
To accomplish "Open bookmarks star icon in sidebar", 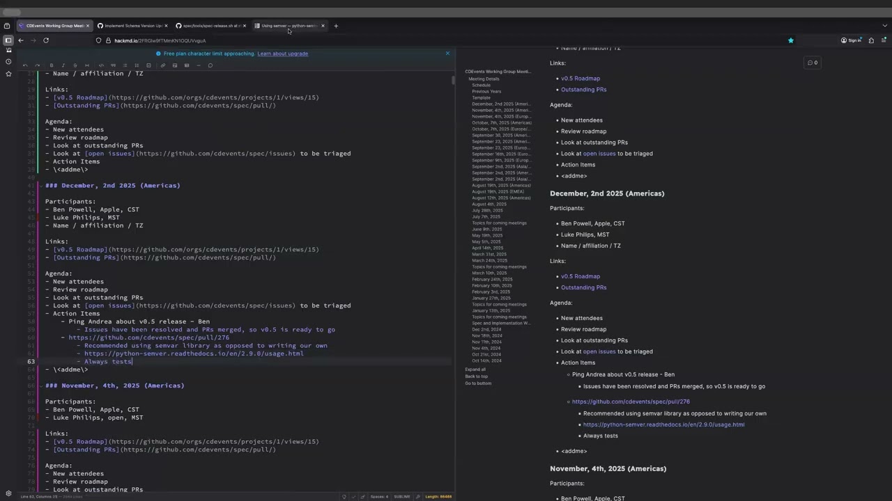I will coord(8,73).
